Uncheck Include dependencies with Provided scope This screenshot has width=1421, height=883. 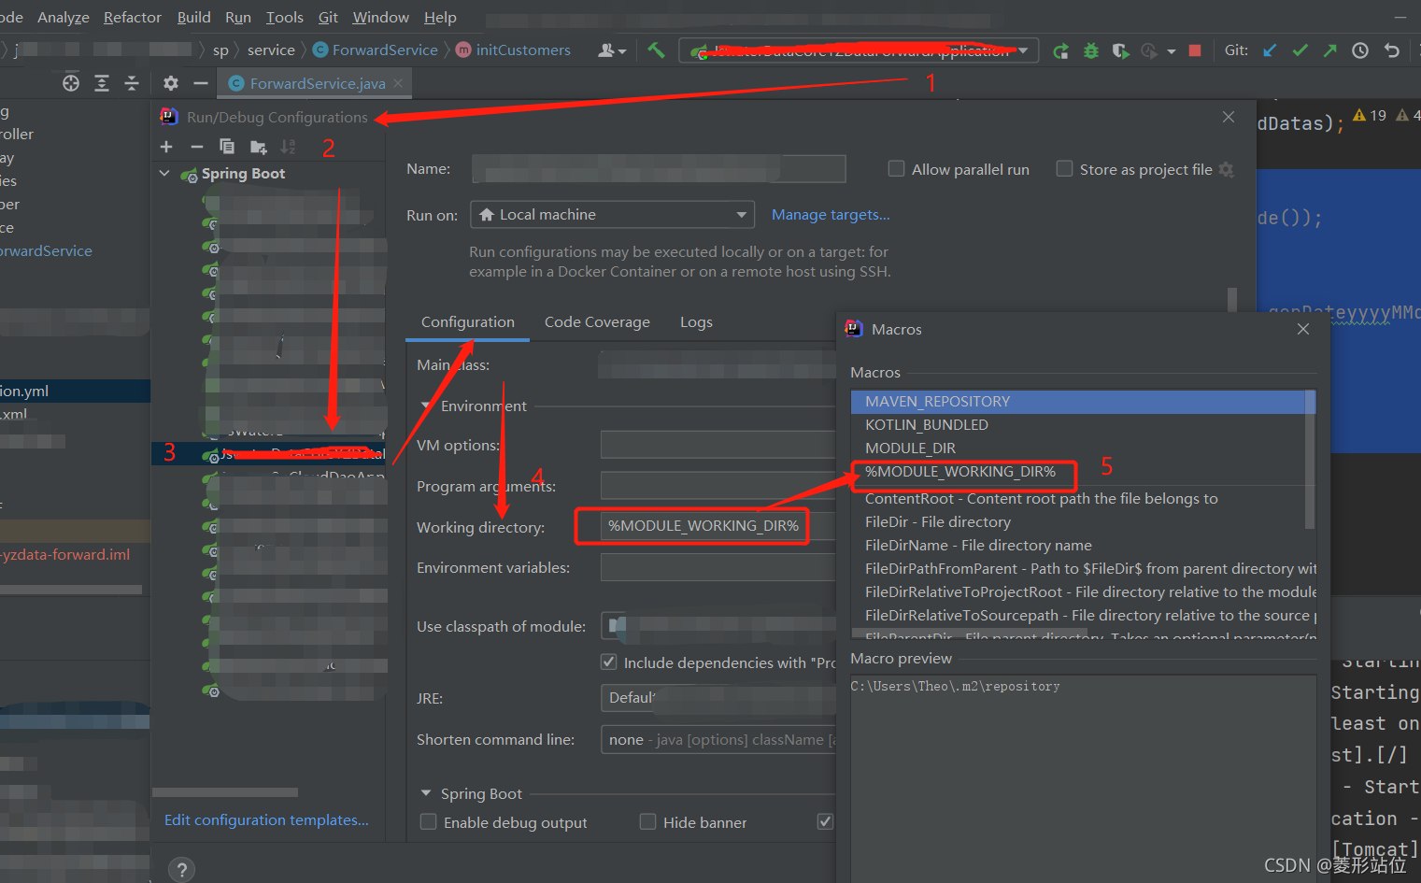click(x=609, y=662)
